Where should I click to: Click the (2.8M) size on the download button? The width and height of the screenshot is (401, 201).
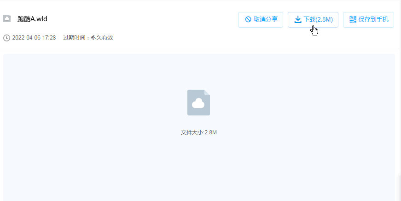pos(324,20)
